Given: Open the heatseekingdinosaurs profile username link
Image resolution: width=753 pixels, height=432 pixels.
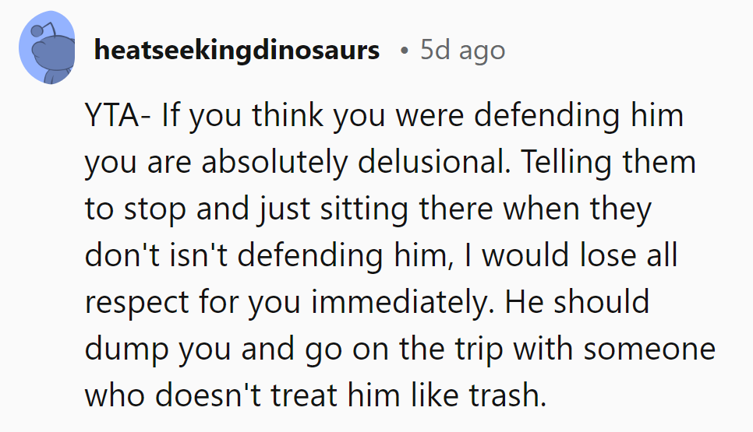Looking at the screenshot, I should [236, 51].
